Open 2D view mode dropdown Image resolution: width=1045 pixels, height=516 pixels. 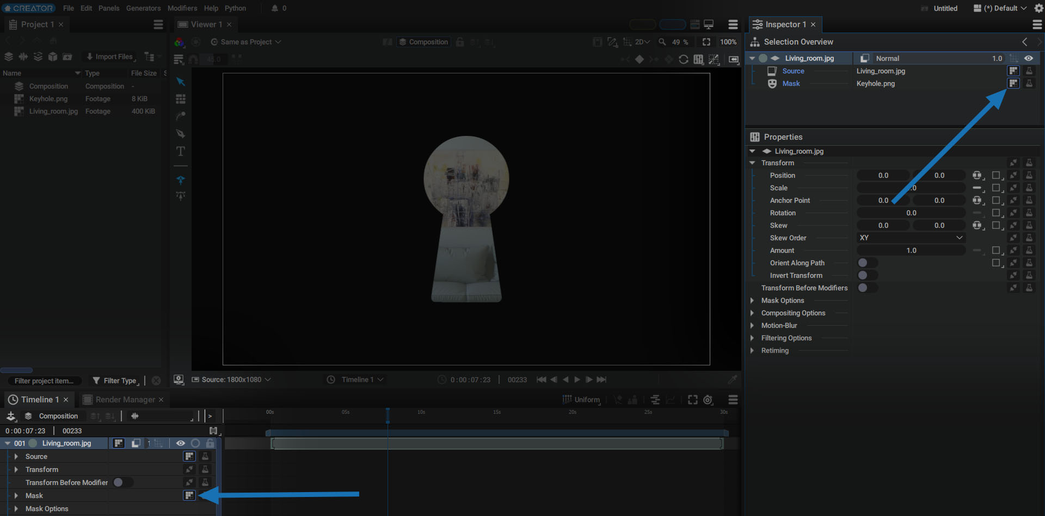[642, 42]
